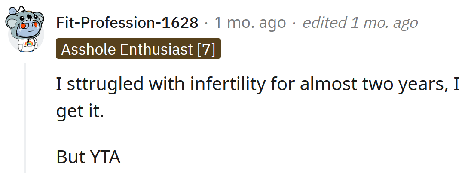This screenshot has height=173, width=465.
Task: Open the '1 mo. ago' comment permalink
Action: (250, 23)
